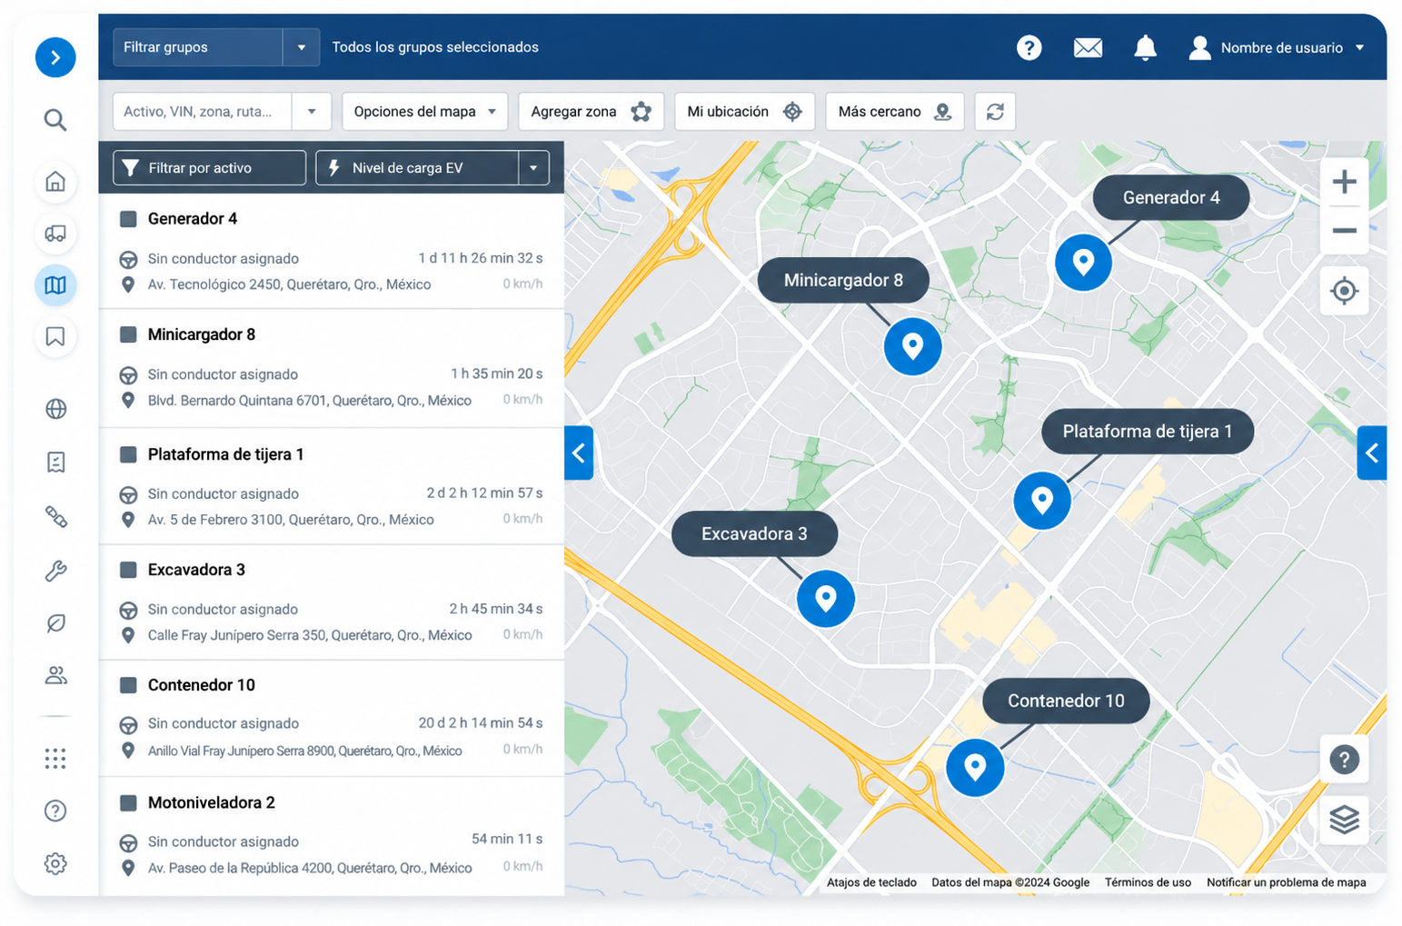Click the Excavadora 3 map pin
The width and height of the screenshot is (1402, 926).
pos(825,598)
